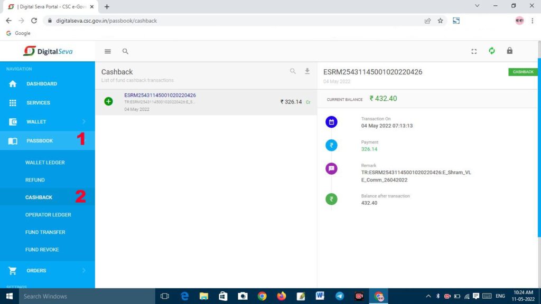
Task: Go back to previous page
Action: 8,21
